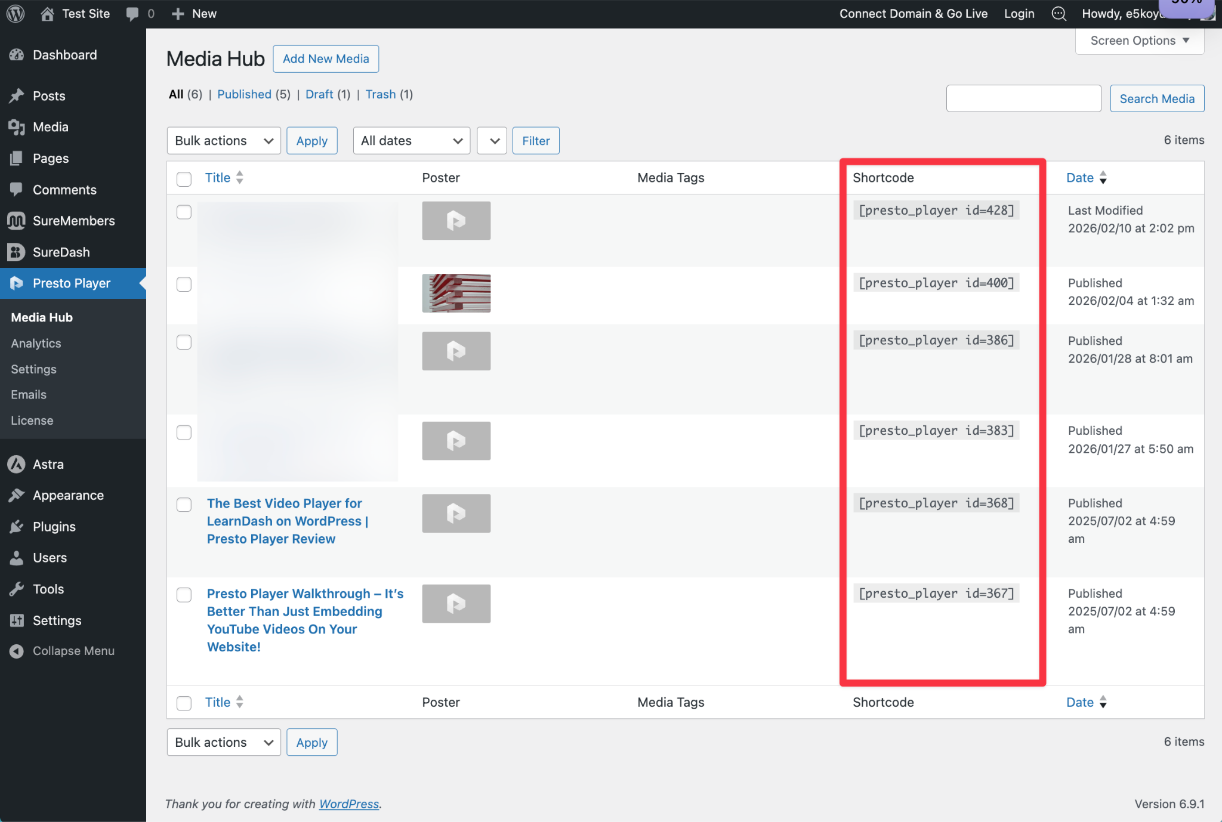Expand the Screen Options panel

coord(1139,41)
